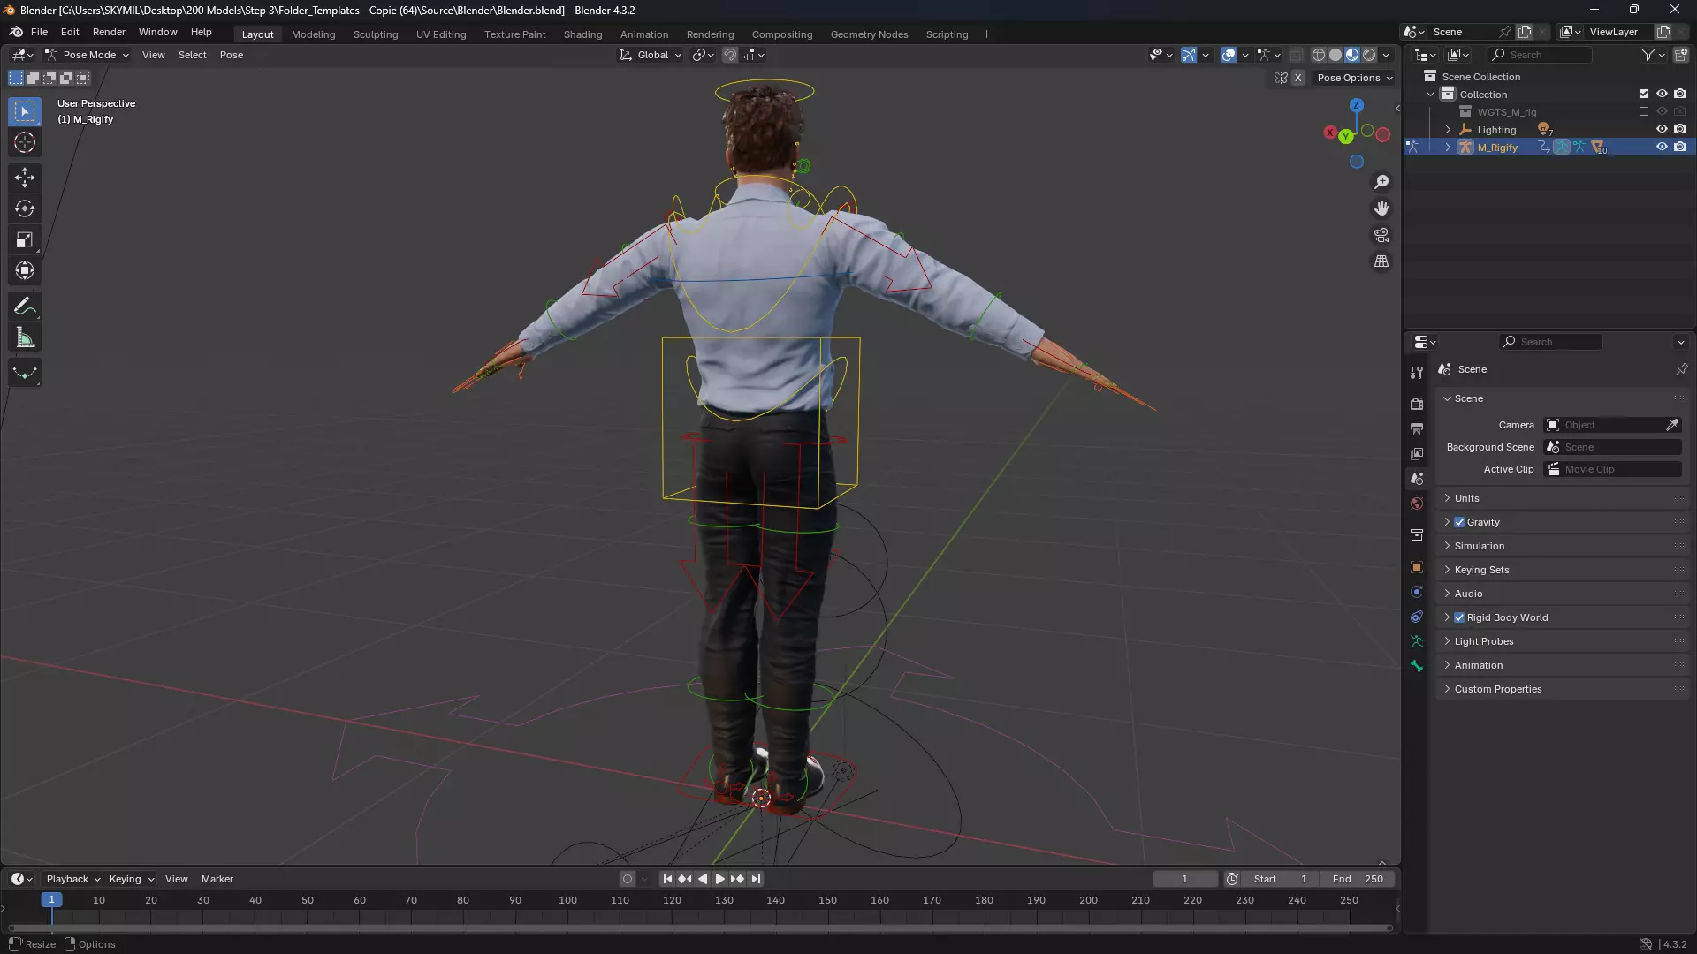Screen dimensions: 1697x954
Task: Open the Pose Options dropdown
Action: (1354, 78)
